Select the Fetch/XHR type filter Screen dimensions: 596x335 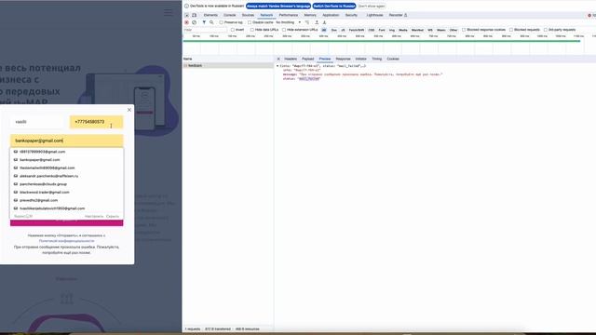pyautogui.click(x=357, y=30)
